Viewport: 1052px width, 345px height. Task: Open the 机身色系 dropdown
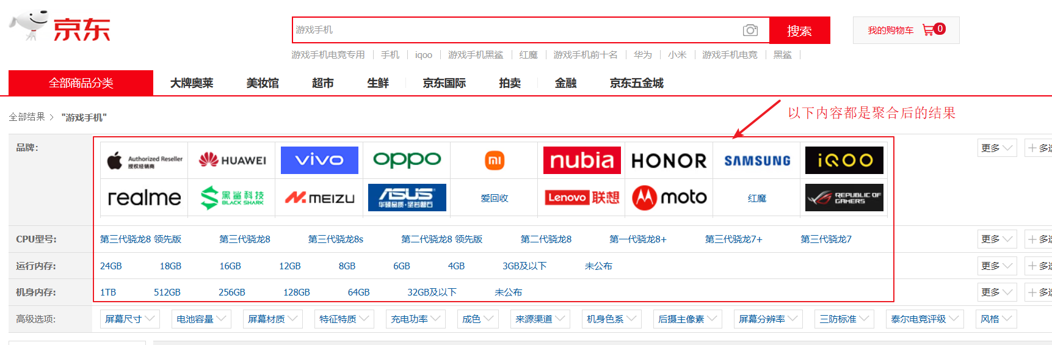pos(612,319)
